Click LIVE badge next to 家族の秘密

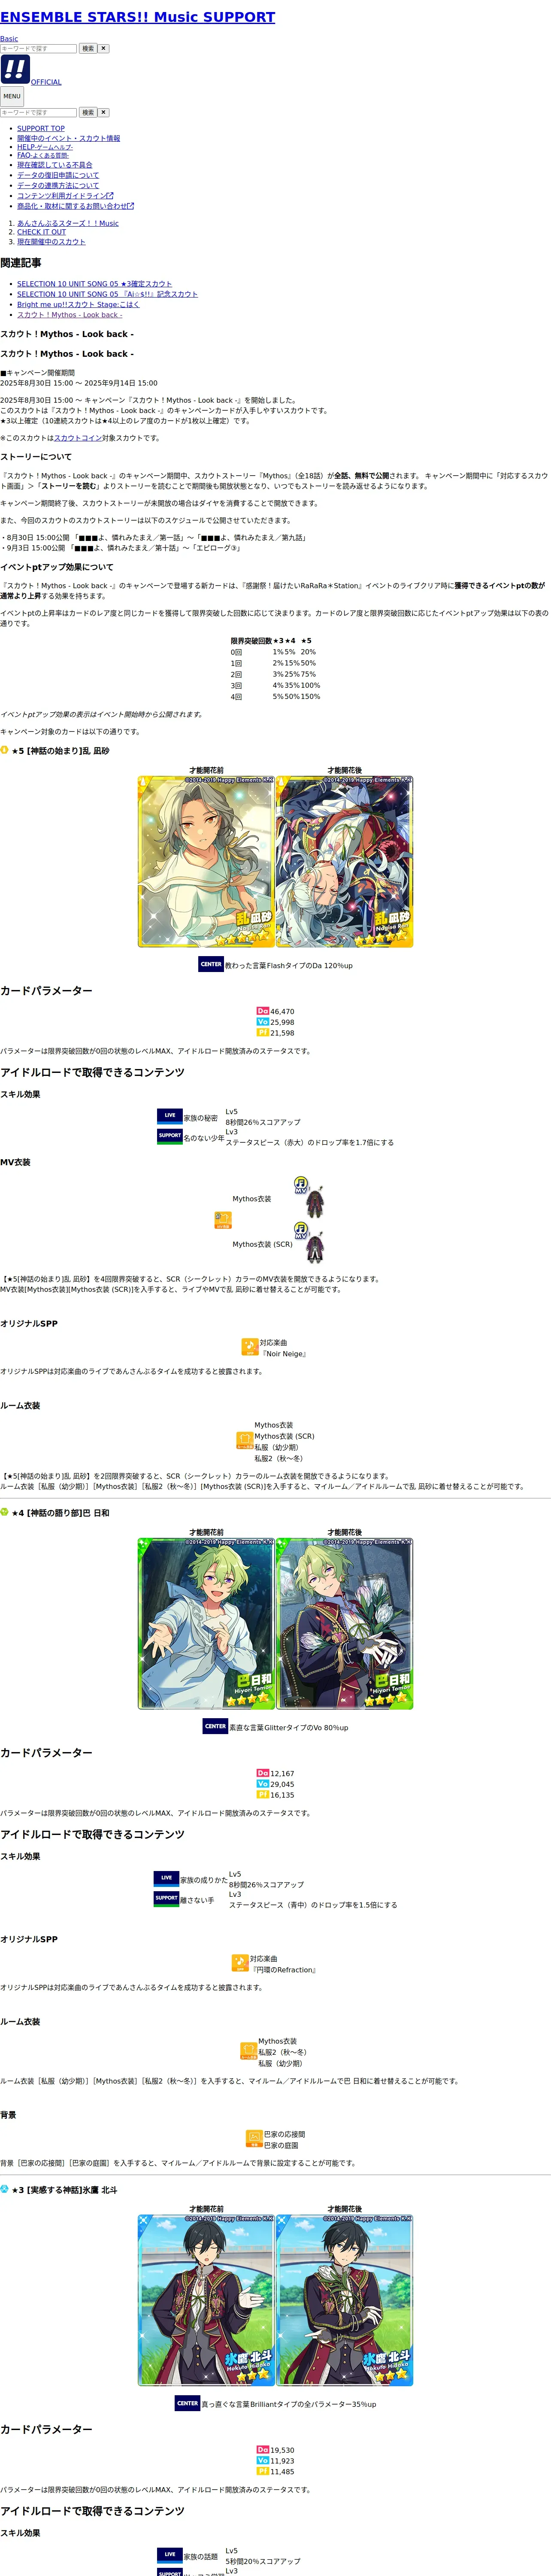[x=170, y=1116]
